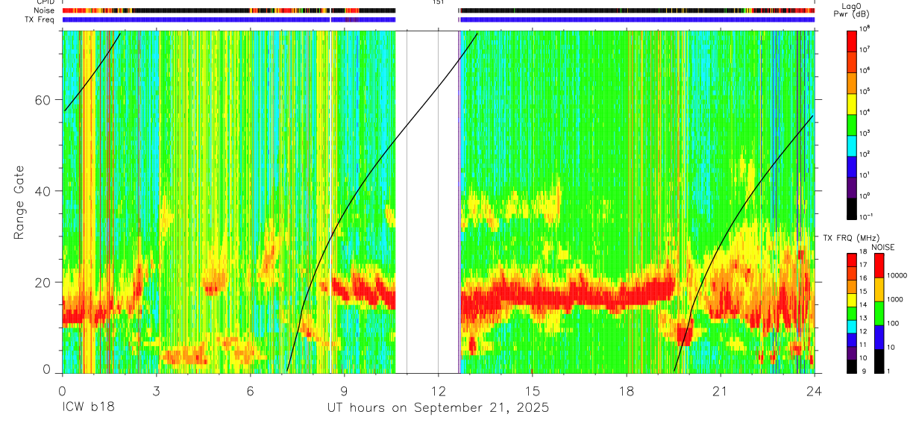Click the green segment of Lag0 power colorbar
The height and width of the screenshot is (423, 916).
(x=851, y=124)
